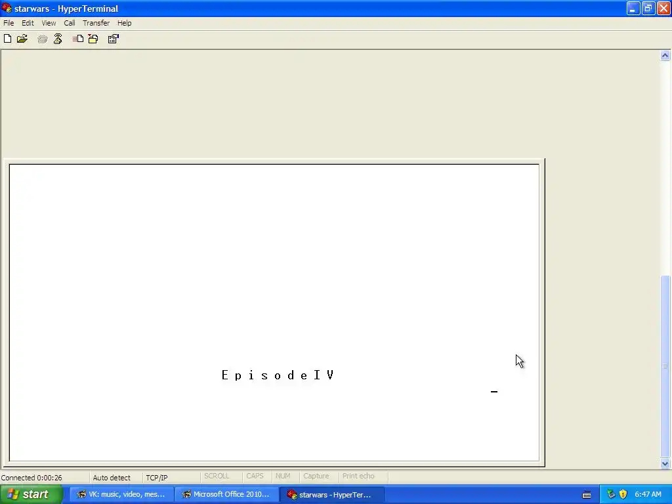Open the File menu
Screen dimensions: 672x504
pyautogui.click(x=9, y=23)
